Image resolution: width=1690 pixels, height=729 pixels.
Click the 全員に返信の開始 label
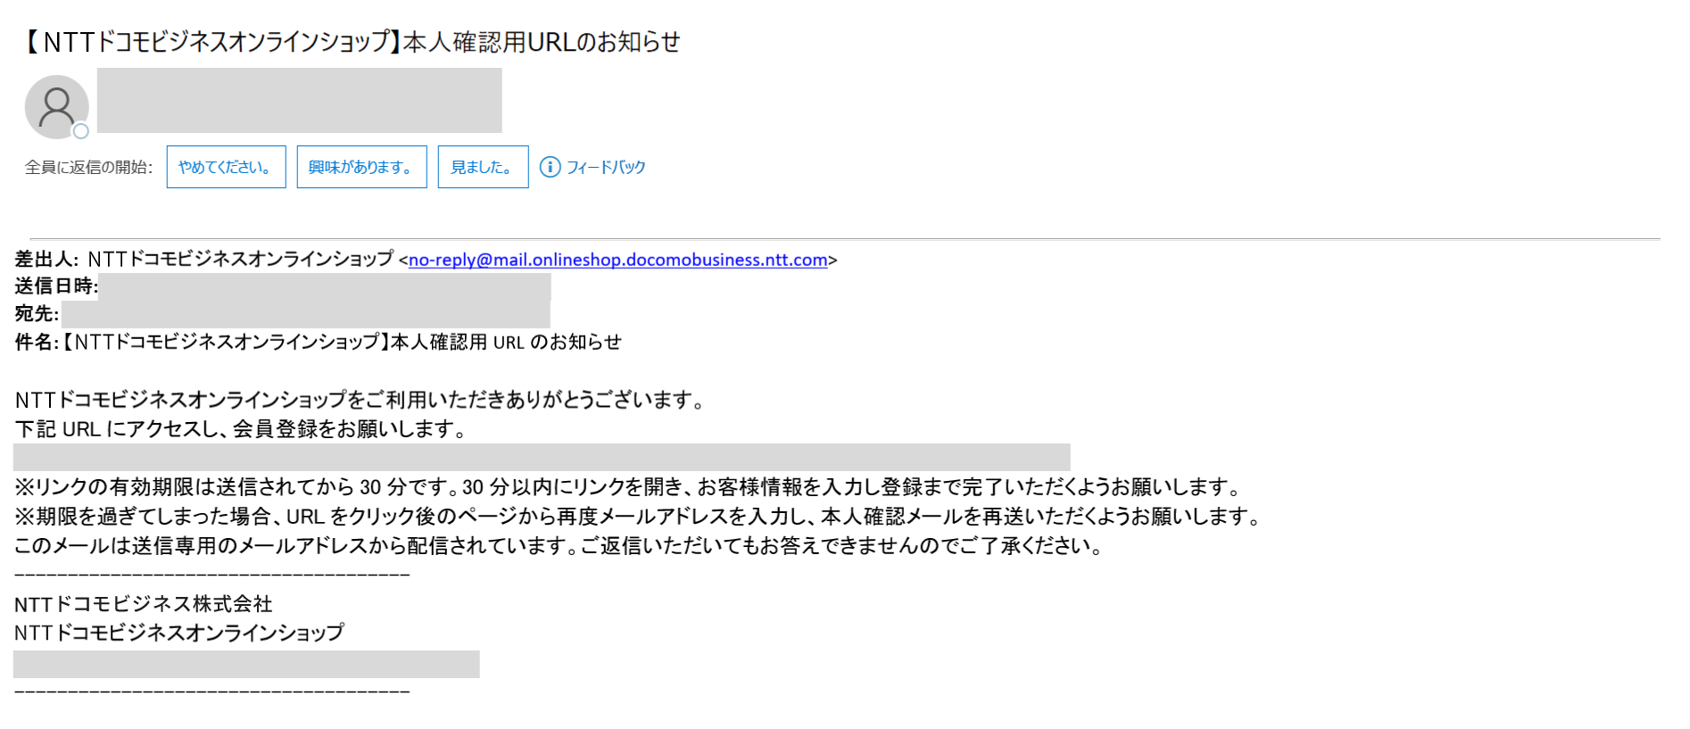tap(88, 167)
